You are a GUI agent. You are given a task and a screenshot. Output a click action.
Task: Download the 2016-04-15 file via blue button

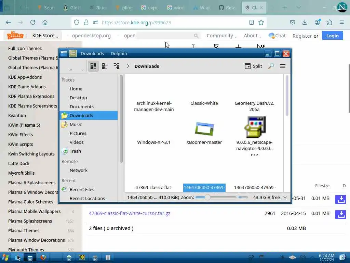pyautogui.click(x=340, y=214)
